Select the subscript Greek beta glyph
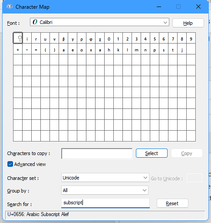Image resolution: width=211 pixels, height=223 pixels. [63, 38]
